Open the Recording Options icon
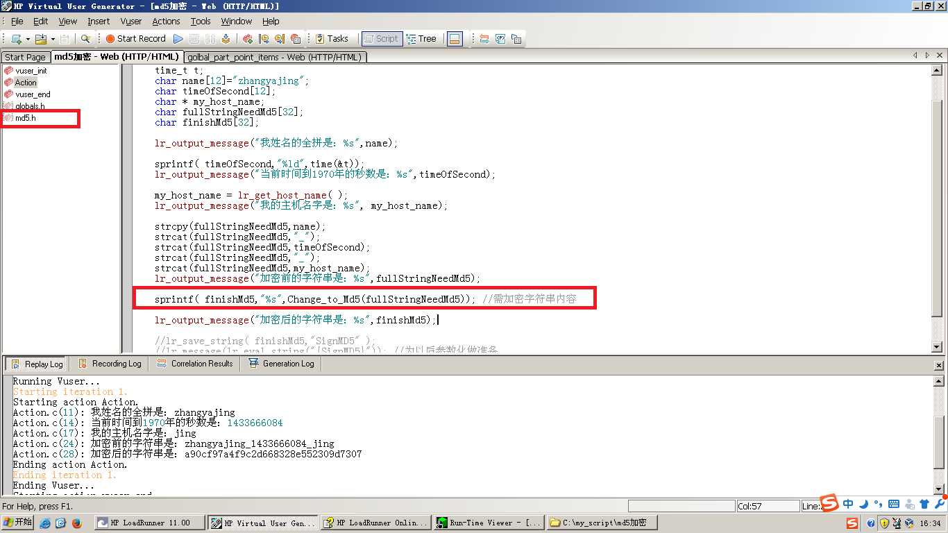The image size is (948, 533). point(280,39)
